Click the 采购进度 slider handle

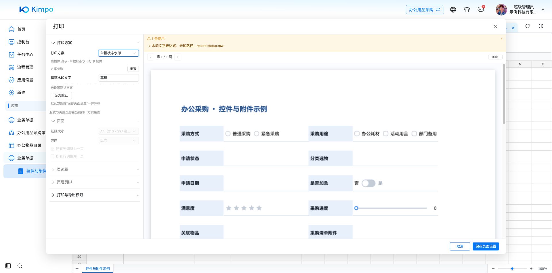pos(356,208)
